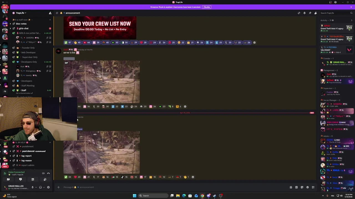Screen dimensions: 355x199
Task: Open Windows Start menu
Action: [x=135, y=196]
